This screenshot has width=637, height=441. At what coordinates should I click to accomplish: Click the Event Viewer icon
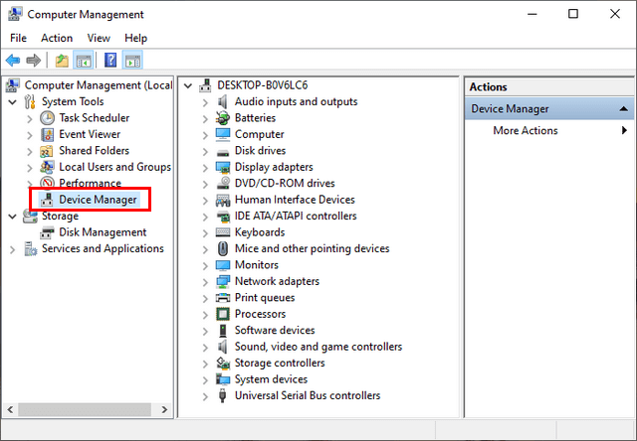click(47, 134)
